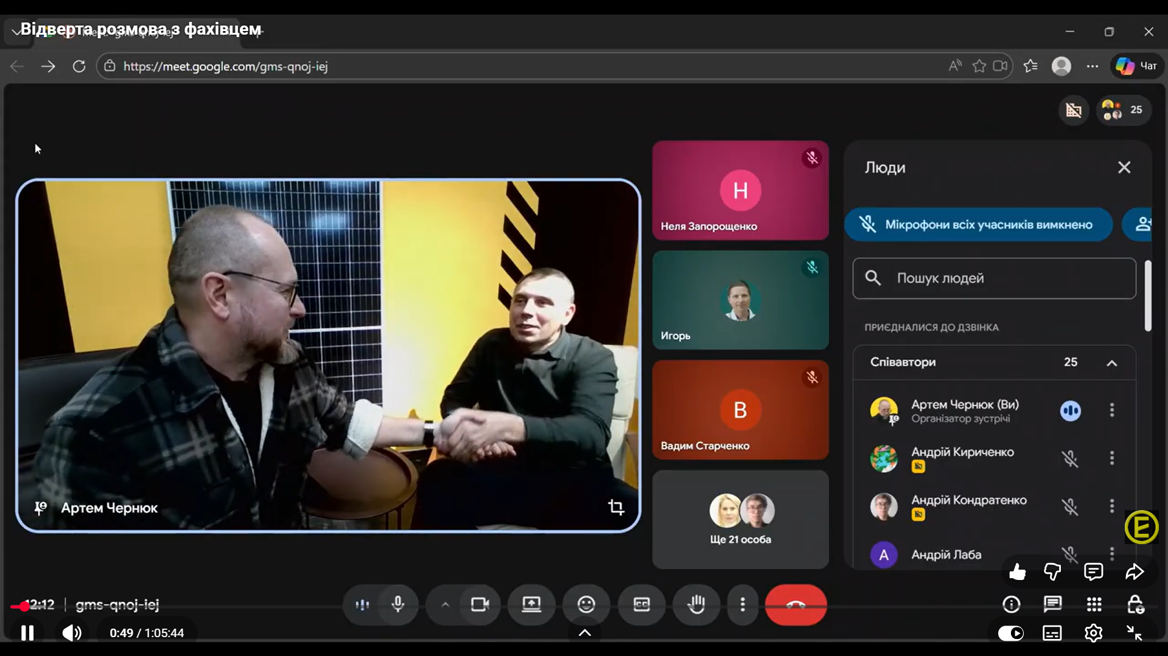1168x656 pixels.
Task: Click crop icon on Артем Чернюк video
Action: [x=616, y=507]
